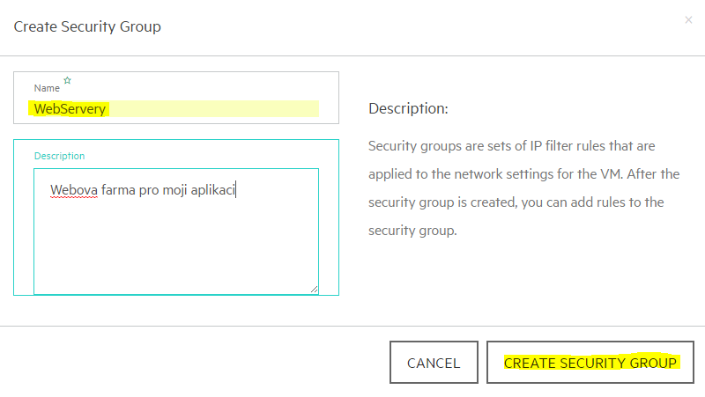Screen dimensions: 705x397
Task: Click the teal Description field label
Action: click(x=59, y=156)
